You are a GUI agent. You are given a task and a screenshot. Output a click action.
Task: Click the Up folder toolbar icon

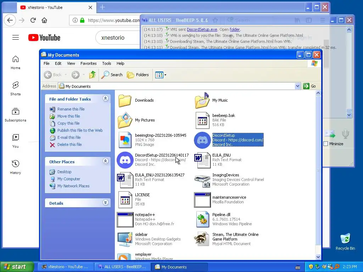coord(93,75)
